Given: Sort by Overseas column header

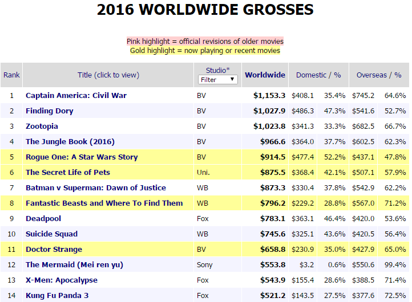Looking at the screenshot, I should point(371,75).
